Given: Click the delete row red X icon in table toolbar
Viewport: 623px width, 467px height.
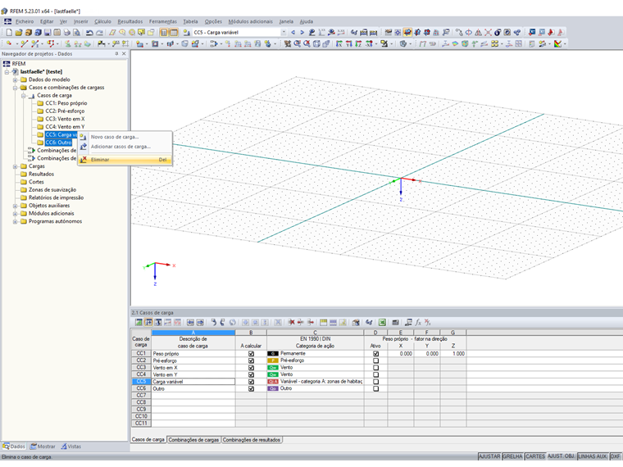Looking at the screenshot, I should 291,323.
